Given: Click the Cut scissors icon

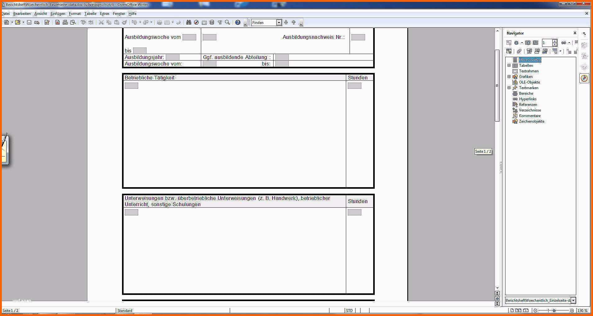Looking at the screenshot, I should tap(101, 22).
